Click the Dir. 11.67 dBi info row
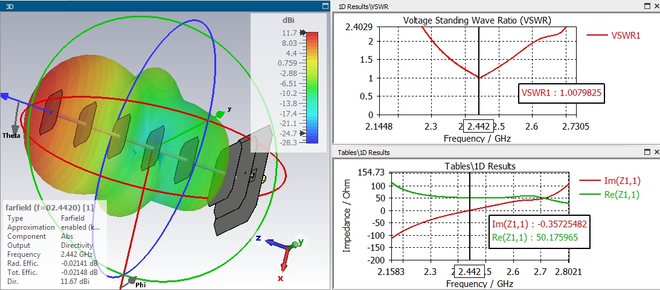 [x=48, y=282]
